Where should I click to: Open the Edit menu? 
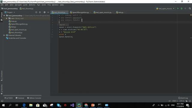pos(7,5)
